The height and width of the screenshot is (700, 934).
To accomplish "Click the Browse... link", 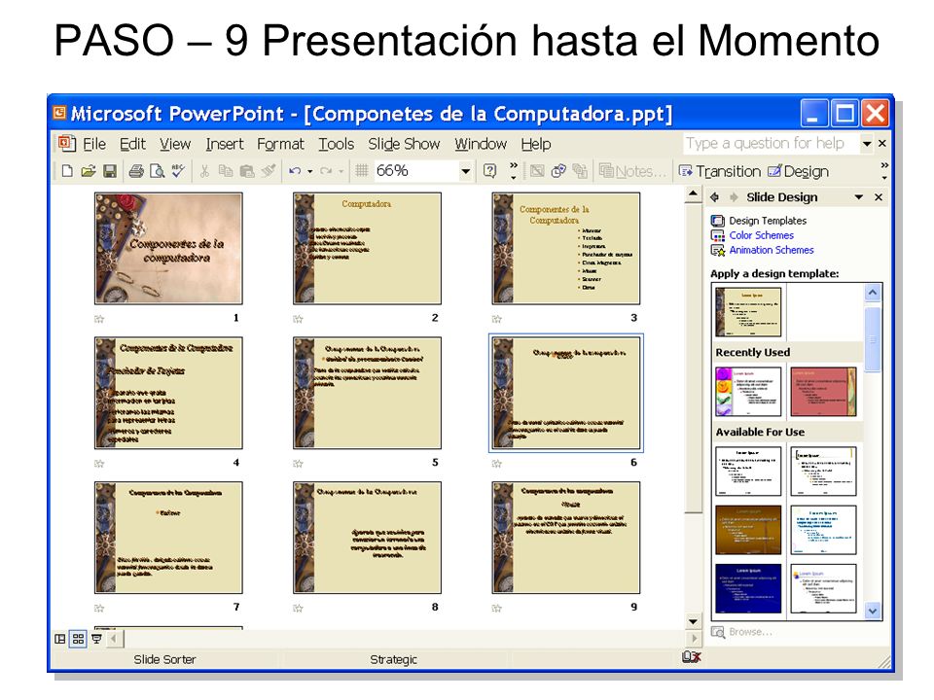I will pyautogui.click(x=750, y=632).
